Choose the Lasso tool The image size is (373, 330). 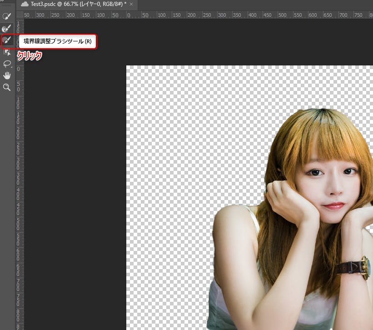pyautogui.click(x=7, y=64)
